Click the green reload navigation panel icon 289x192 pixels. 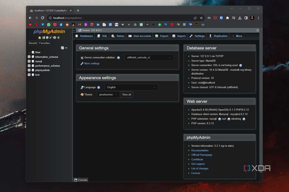(58, 37)
